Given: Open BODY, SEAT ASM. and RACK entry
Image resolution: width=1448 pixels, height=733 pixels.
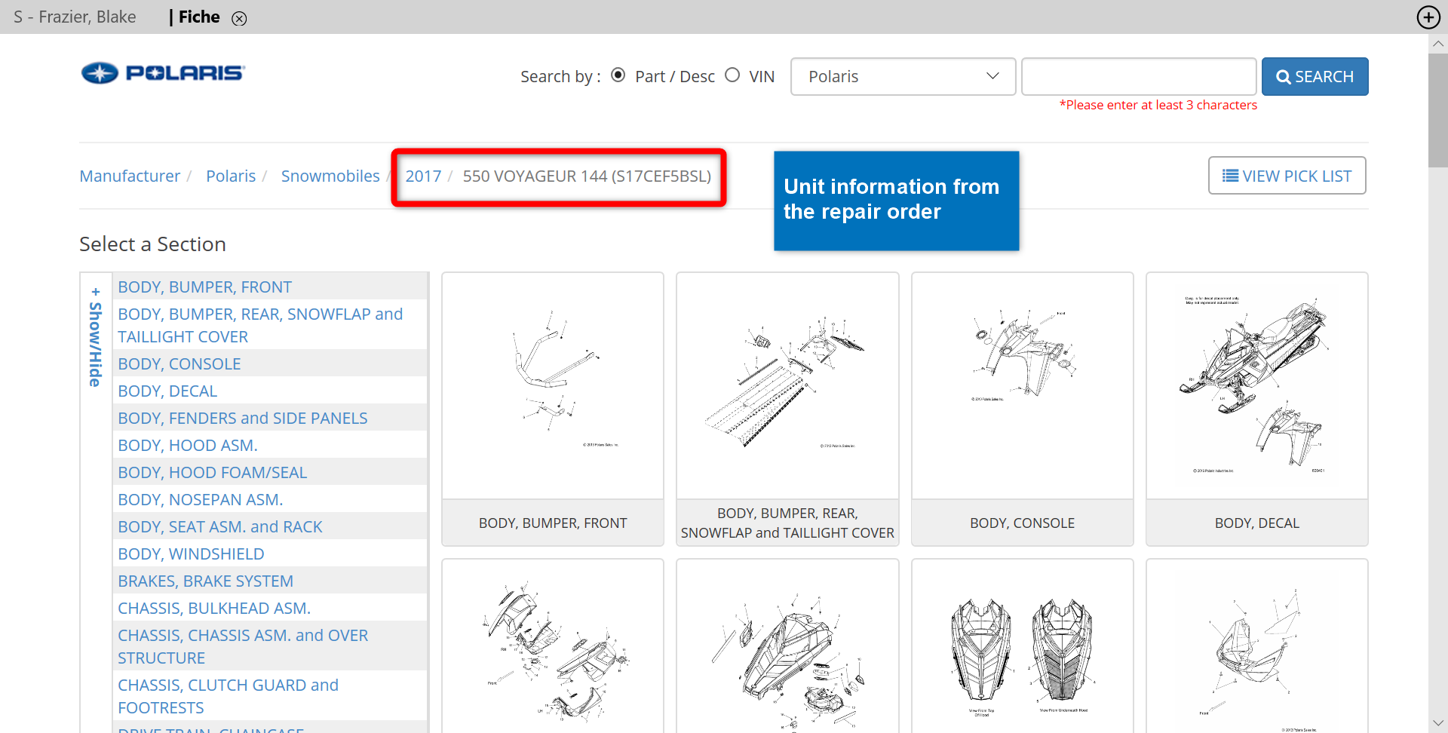Looking at the screenshot, I should (x=220, y=527).
